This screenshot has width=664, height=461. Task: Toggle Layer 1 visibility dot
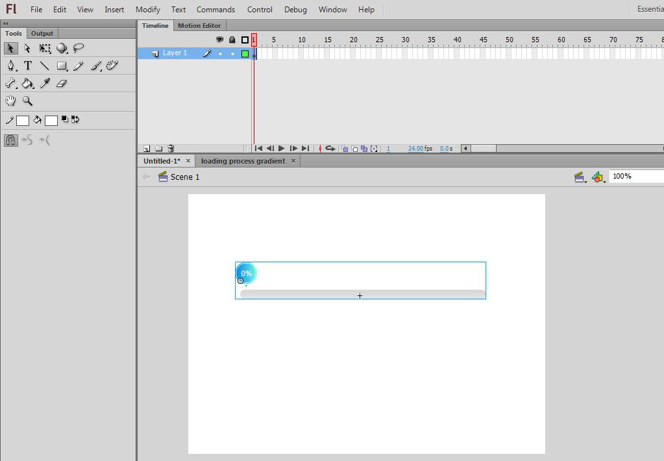click(x=220, y=53)
